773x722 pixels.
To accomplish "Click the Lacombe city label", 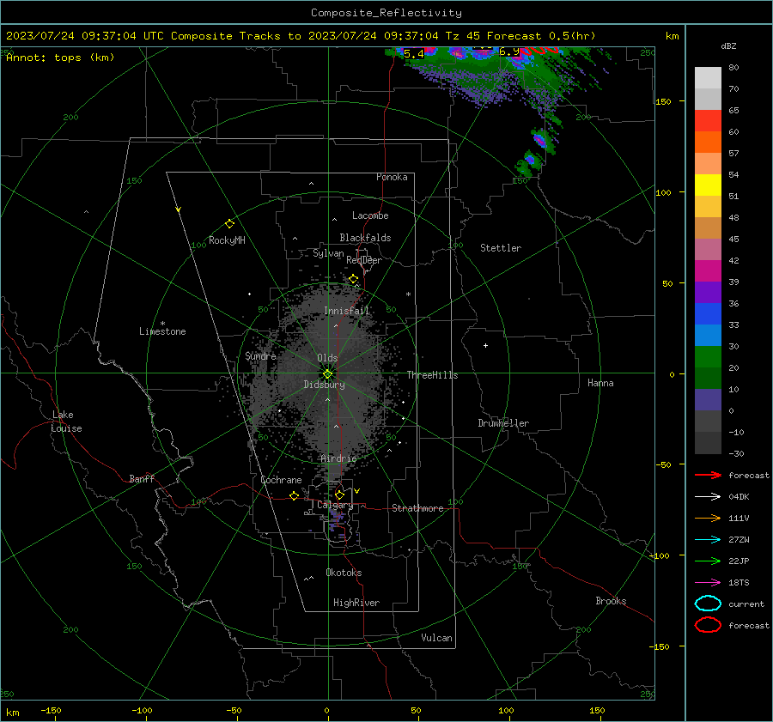I will coord(370,215).
